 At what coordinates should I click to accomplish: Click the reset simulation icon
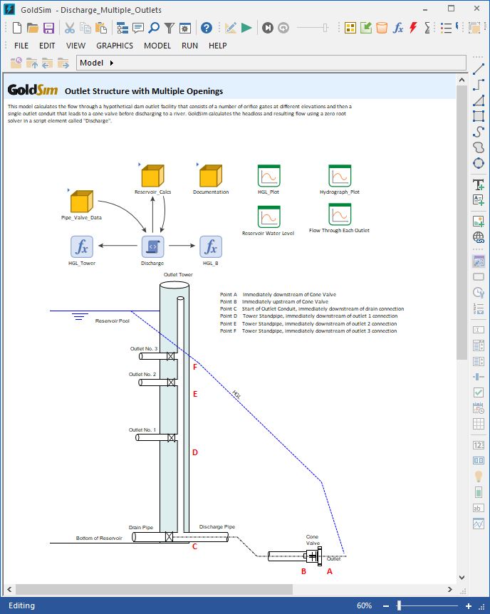tap(283, 28)
